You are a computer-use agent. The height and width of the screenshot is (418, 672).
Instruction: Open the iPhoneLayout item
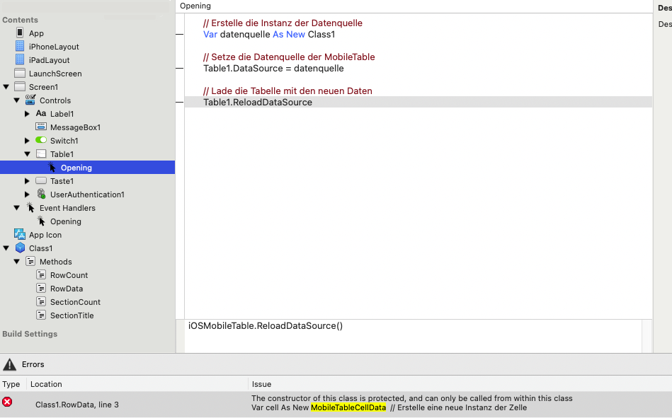[54, 47]
